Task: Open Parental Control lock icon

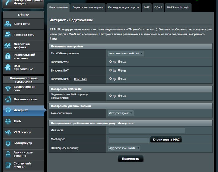Action: [8, 56]
